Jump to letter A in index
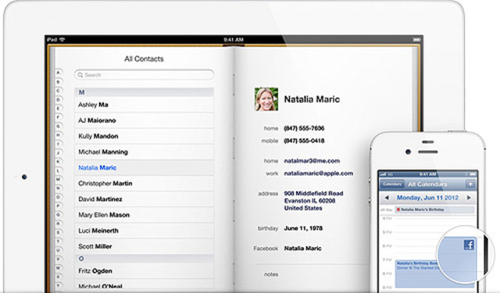 click(x=59, y=72)
